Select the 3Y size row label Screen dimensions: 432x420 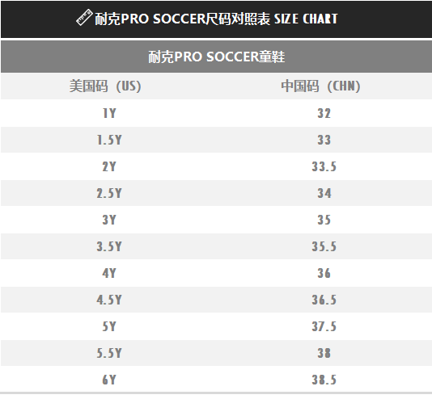pos(109,220)
